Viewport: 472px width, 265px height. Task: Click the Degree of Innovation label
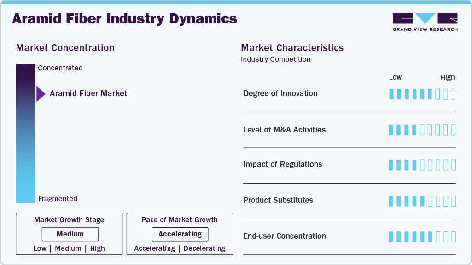click(280, 93)
